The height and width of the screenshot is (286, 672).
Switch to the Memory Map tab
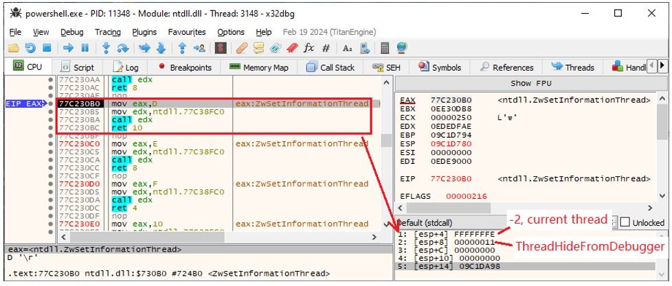(x=258, y=67)
